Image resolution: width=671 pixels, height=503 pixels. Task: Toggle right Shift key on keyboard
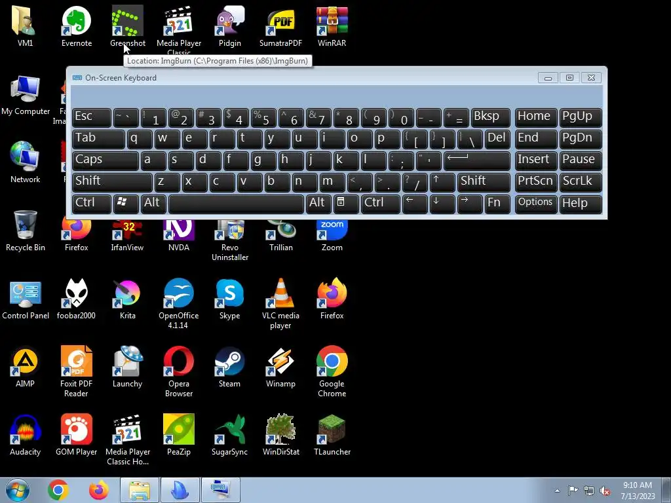point(484,182)
